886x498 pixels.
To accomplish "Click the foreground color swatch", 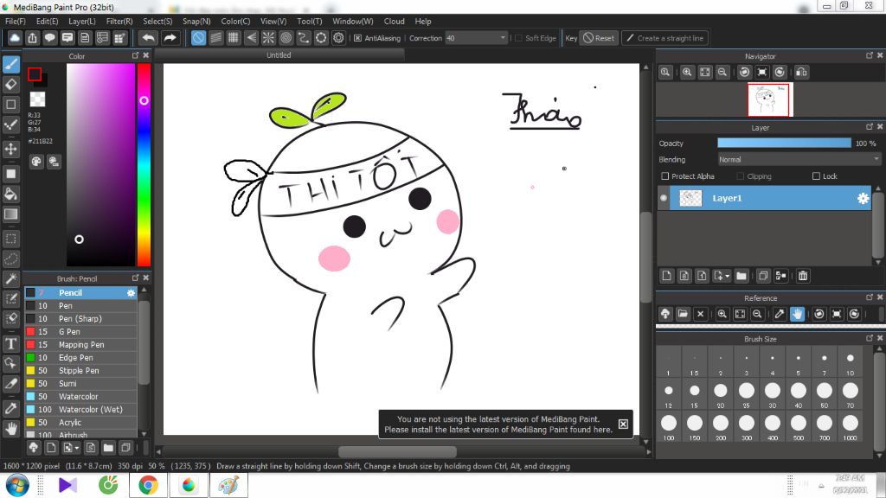I will 35,74.
